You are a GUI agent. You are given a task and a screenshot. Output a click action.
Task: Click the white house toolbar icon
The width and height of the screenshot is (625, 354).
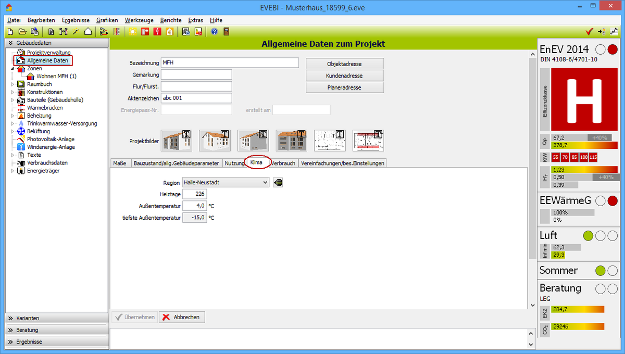(x=88, y=32)
